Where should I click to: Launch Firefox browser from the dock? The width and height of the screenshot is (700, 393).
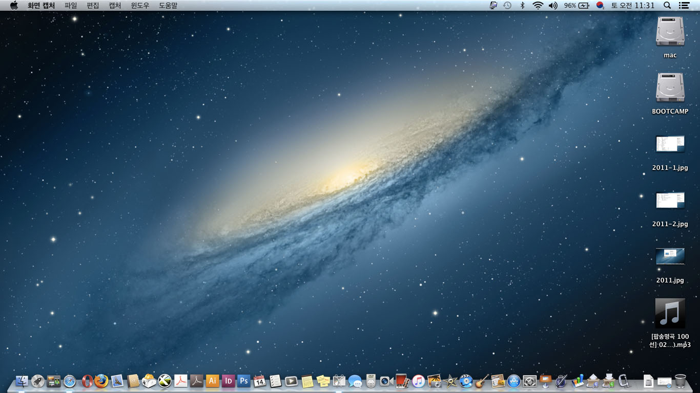[101, 381]
